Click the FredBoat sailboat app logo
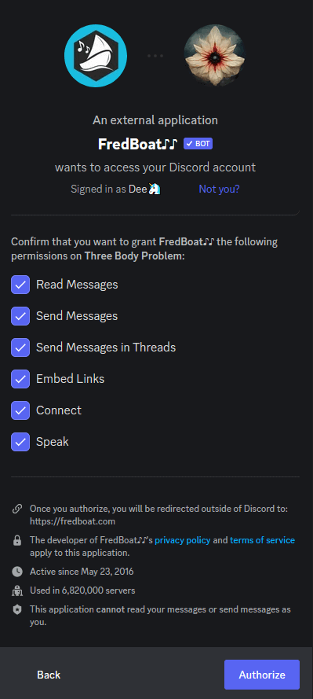Viewport: 313px width, 699px height. (96, 56)
